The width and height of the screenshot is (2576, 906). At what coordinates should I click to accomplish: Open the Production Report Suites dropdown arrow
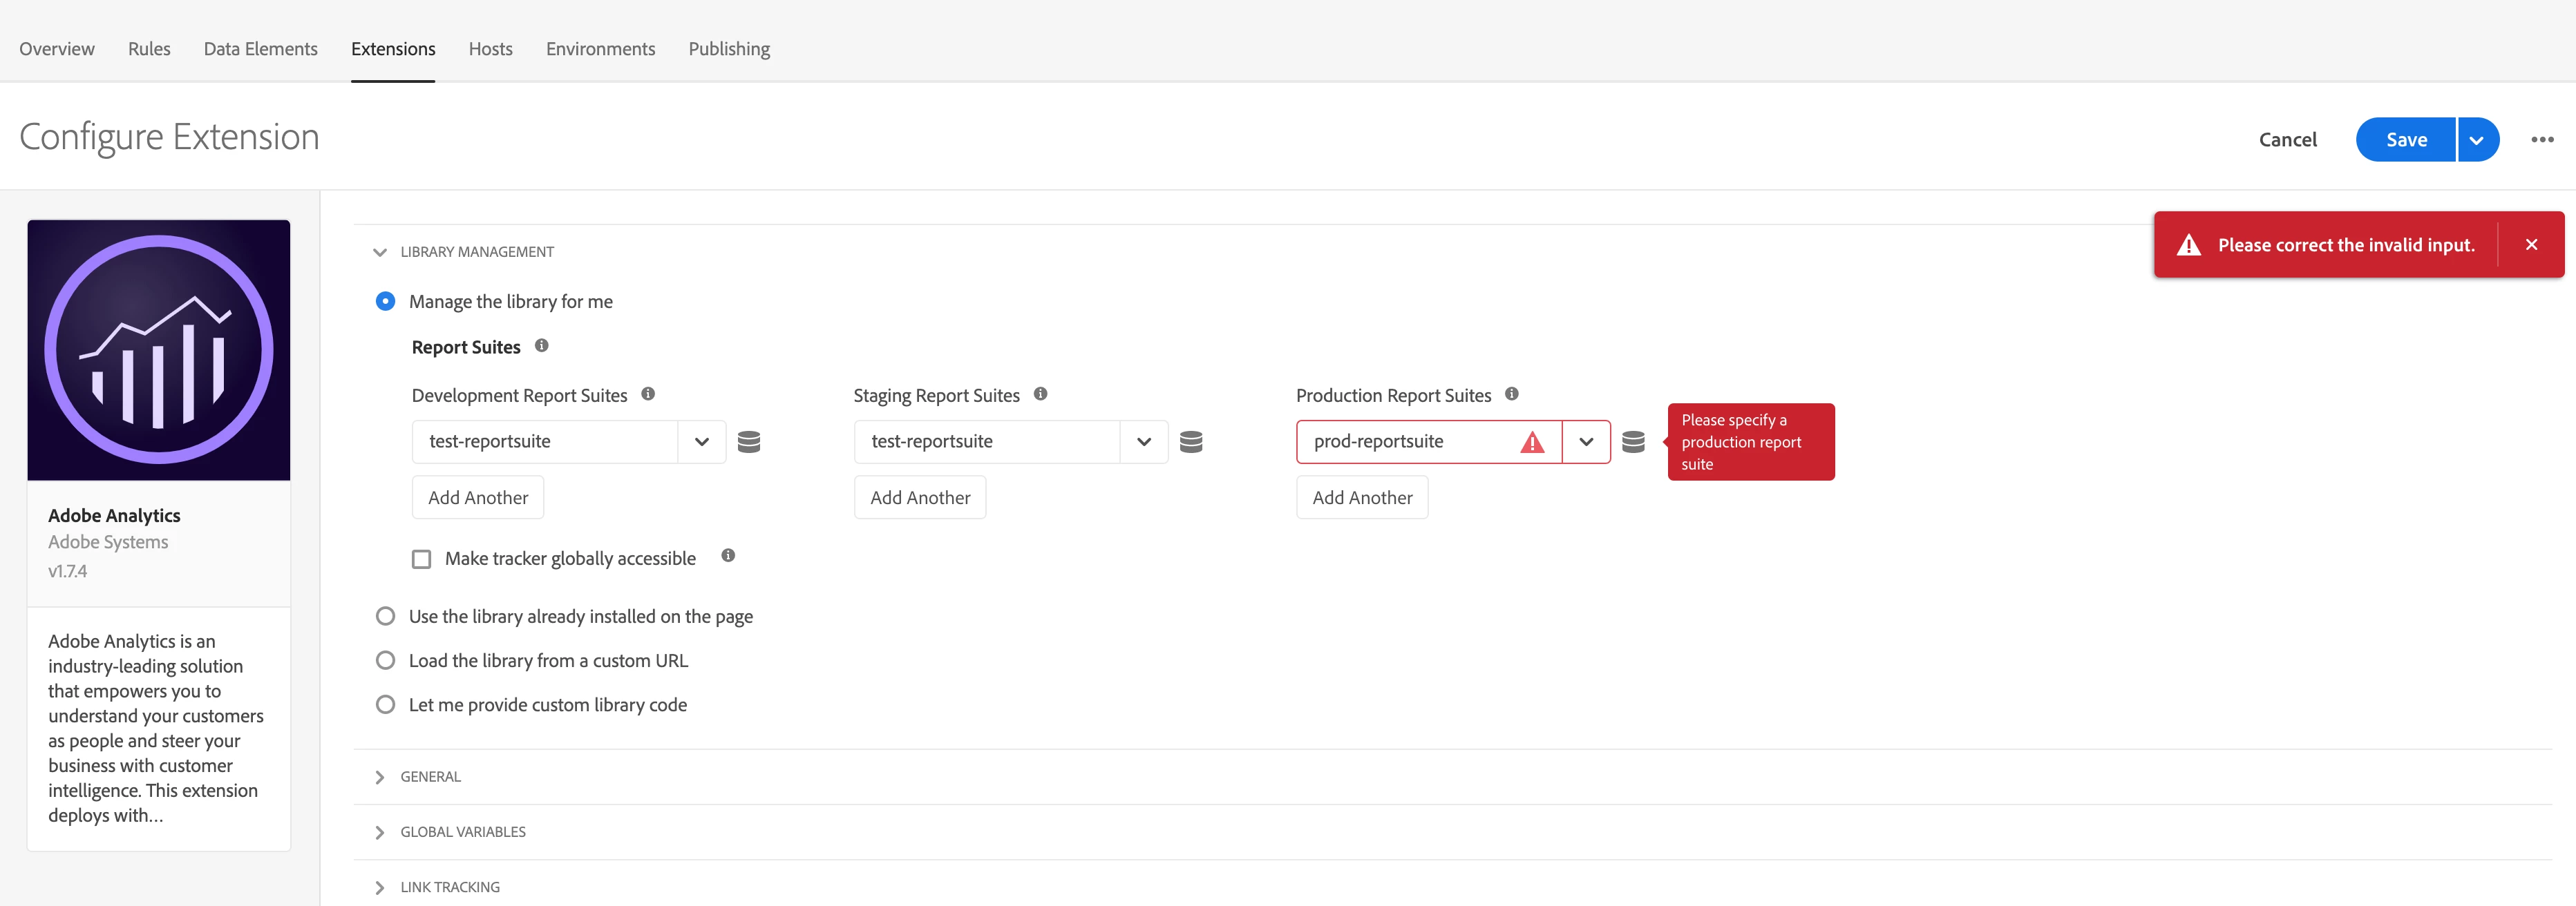coord(1586,441)
